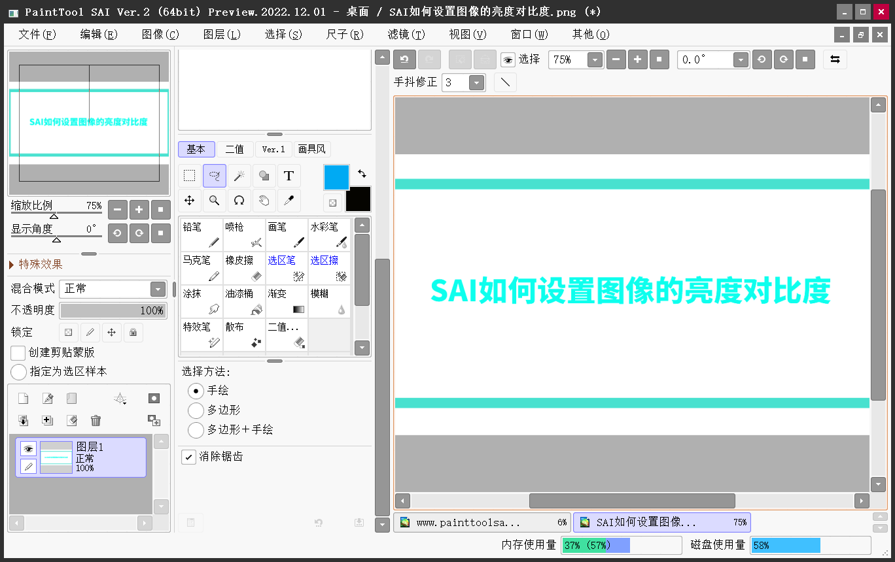Zoom in with toolbar plus button

point(638,59)
